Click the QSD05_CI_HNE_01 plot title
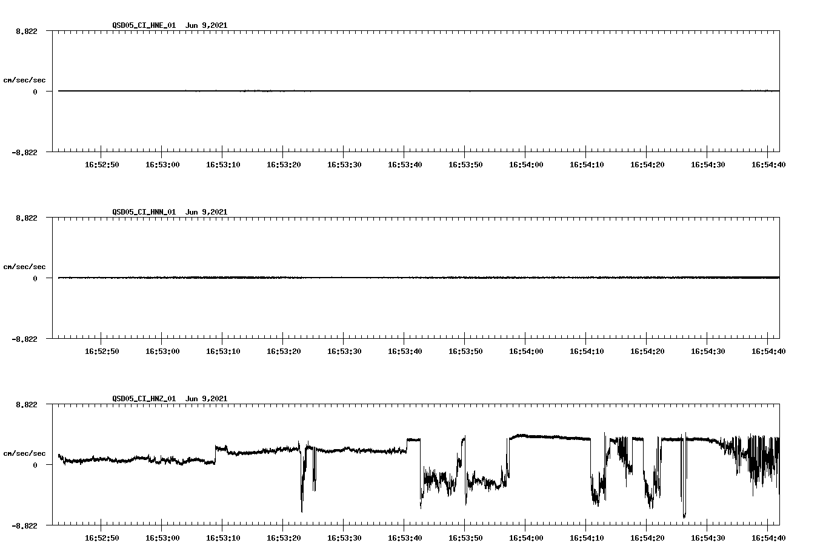 (x=170, y=25)
